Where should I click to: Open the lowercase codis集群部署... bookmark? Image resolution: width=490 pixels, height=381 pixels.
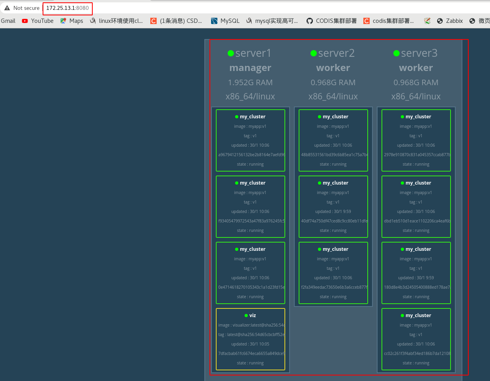[x=389, y=21]
